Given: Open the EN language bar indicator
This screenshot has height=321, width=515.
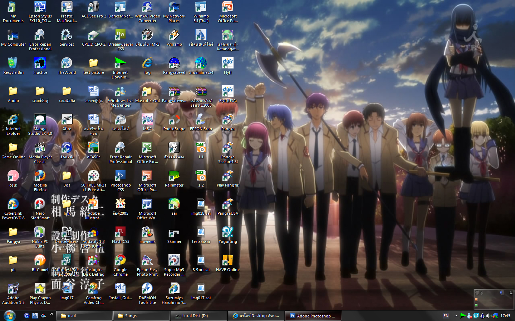Looking at the screenshot, I should click(446, 316).
